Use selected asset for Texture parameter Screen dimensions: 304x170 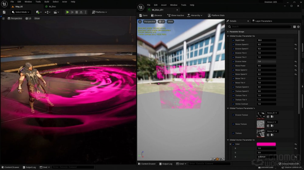tap(268, 135)
